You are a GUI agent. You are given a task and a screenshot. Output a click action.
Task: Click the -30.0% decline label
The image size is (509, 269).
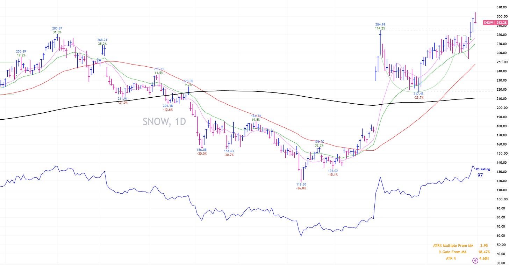202,154
